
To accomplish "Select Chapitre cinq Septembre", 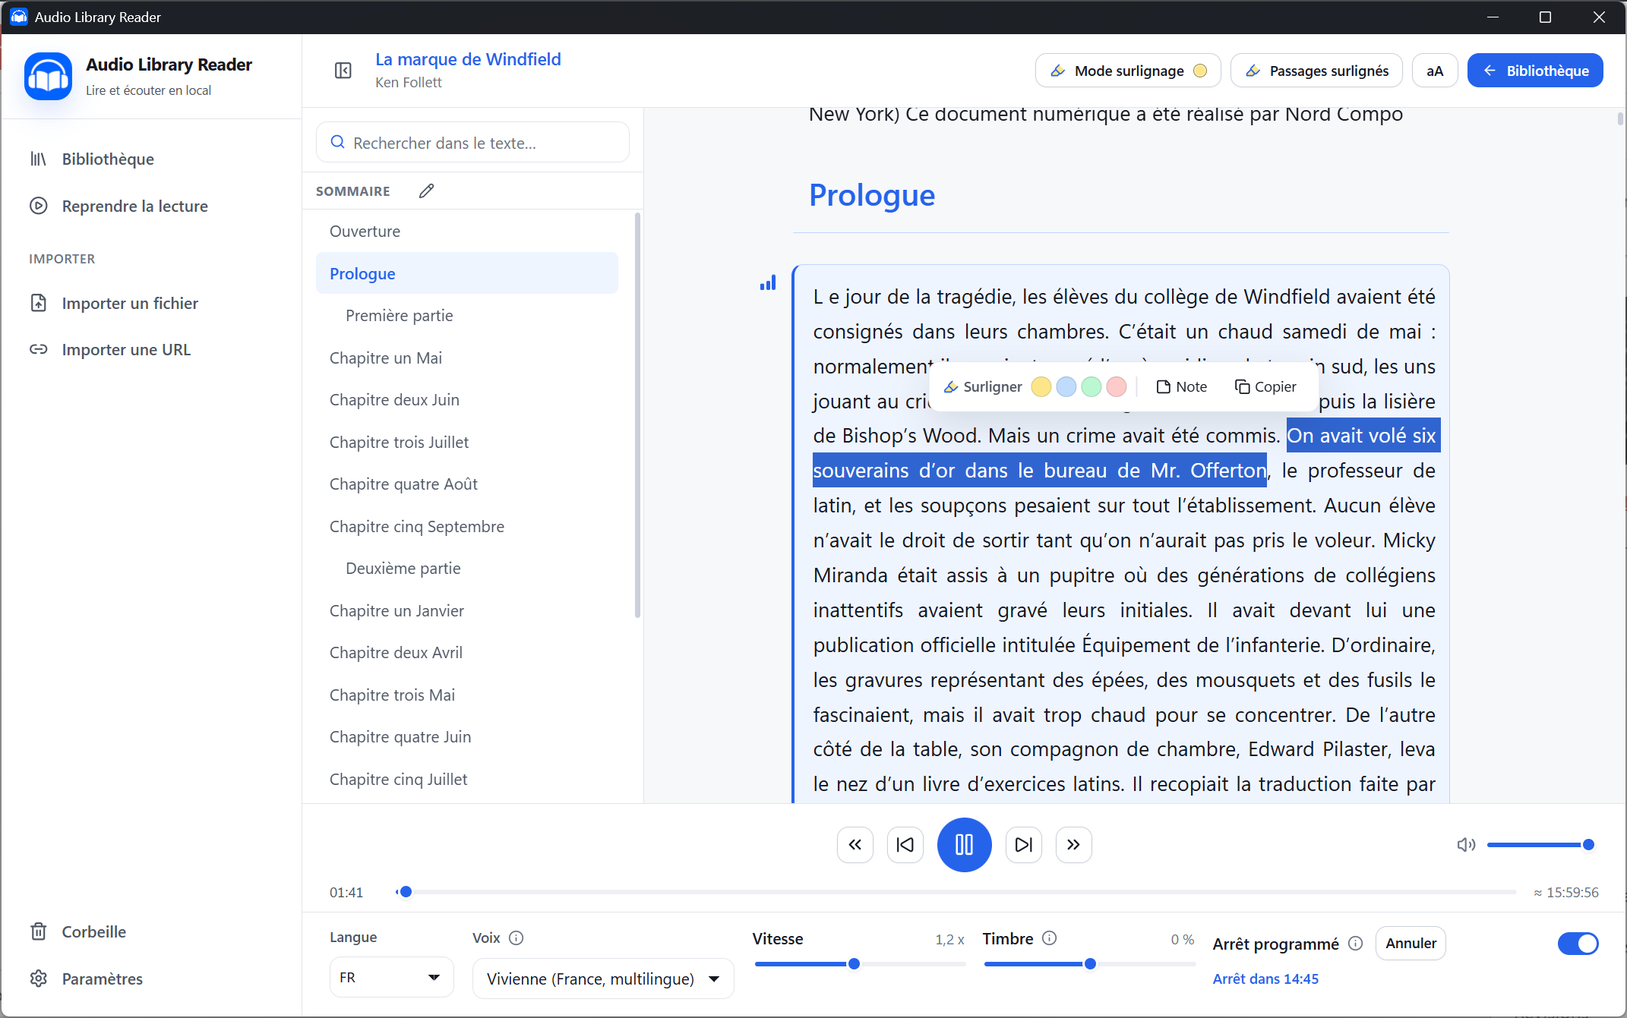I will (x=467, y=527).
